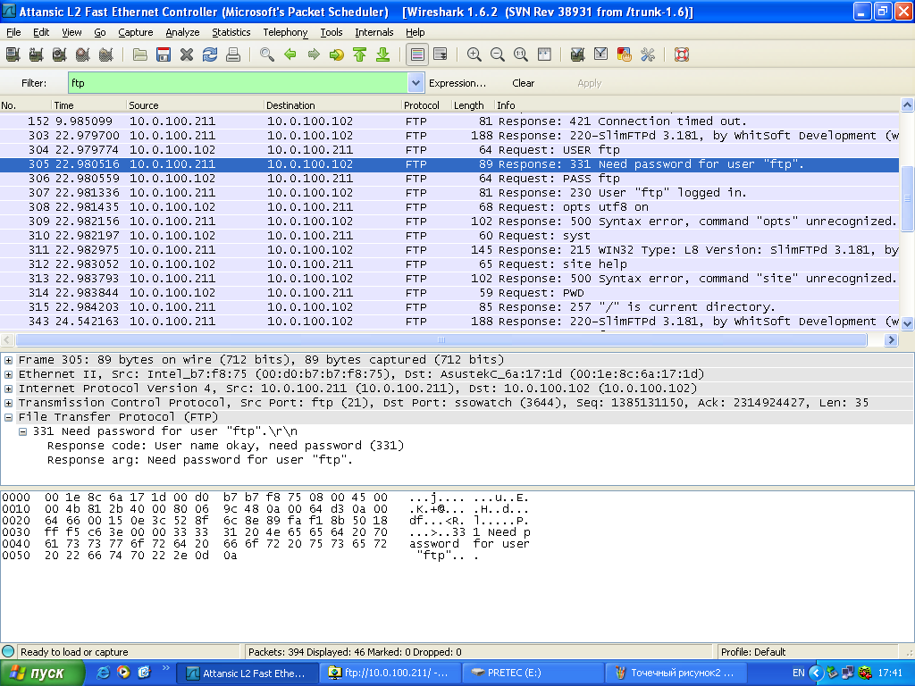The width and height of the screenshot is (915, 686).
Task: Clear the display filter
Action: (523, 83)
